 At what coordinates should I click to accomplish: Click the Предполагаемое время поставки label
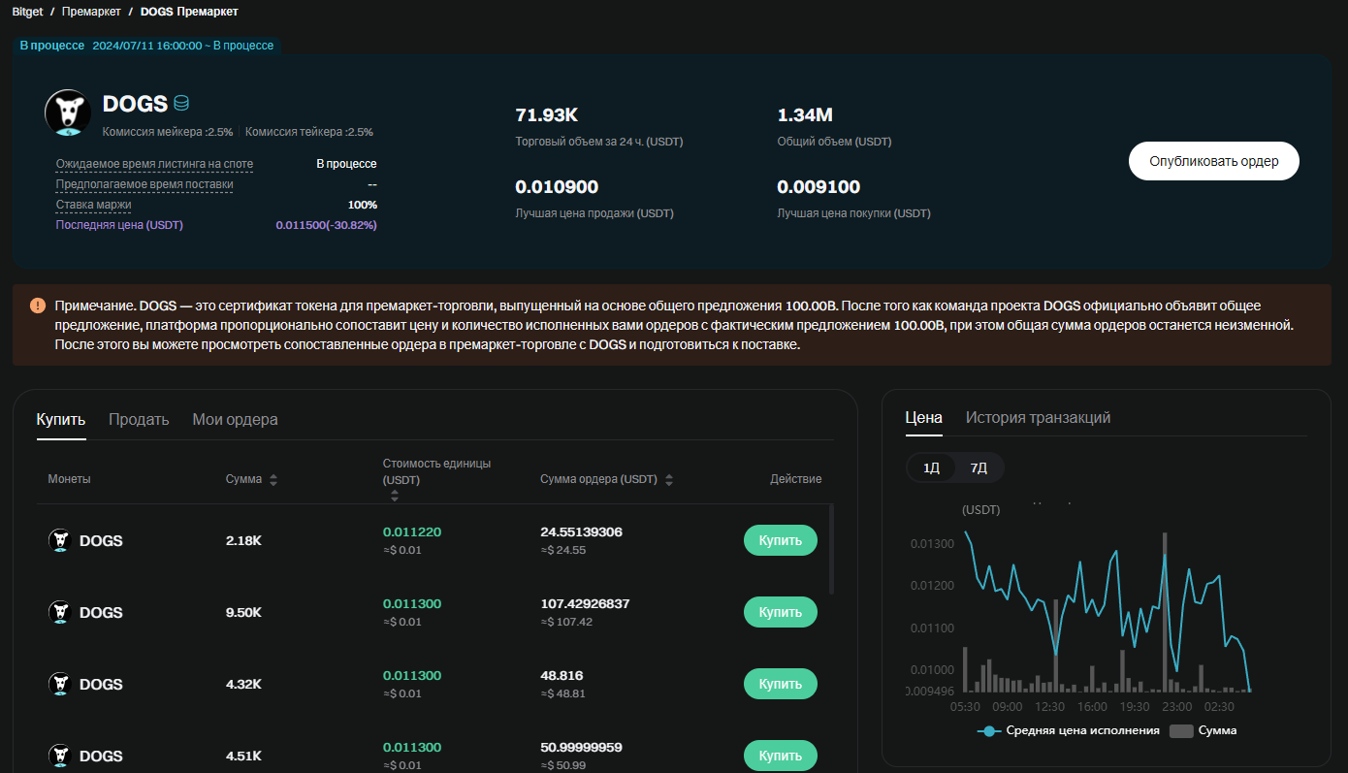(x=144, y=184)
